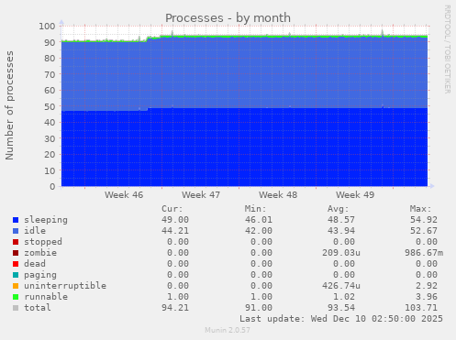Click uninterruptible maximum value 2.92

[x=427, y=286]
